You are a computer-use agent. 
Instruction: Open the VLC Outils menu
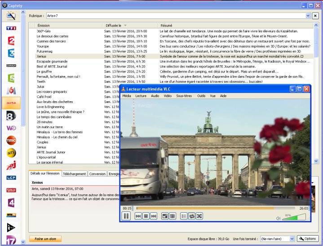[x=201, y=96]
